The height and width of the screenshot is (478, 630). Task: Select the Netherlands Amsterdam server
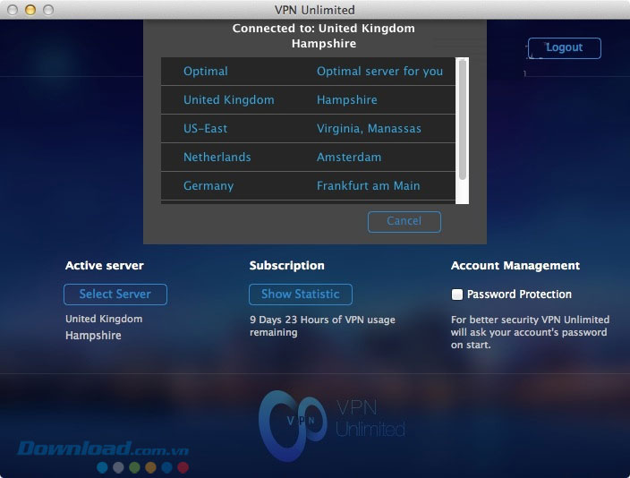308,158
